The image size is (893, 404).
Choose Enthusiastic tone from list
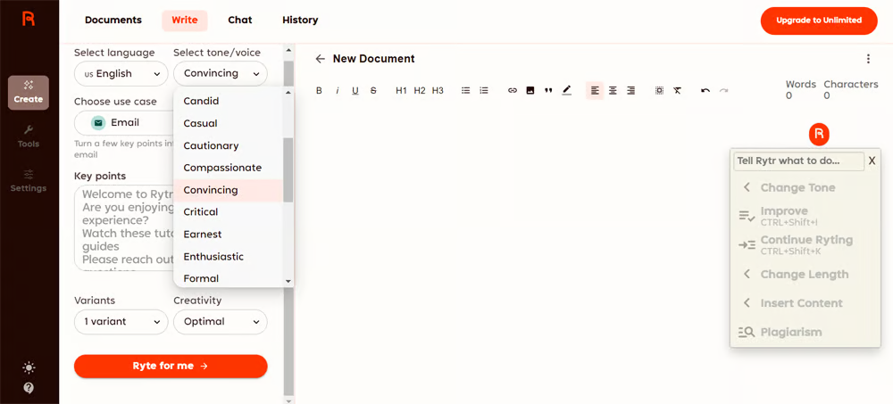229,257
